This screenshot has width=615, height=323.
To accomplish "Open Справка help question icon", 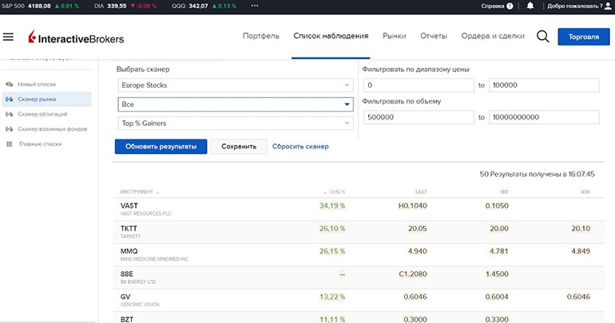I will point(510,6).
